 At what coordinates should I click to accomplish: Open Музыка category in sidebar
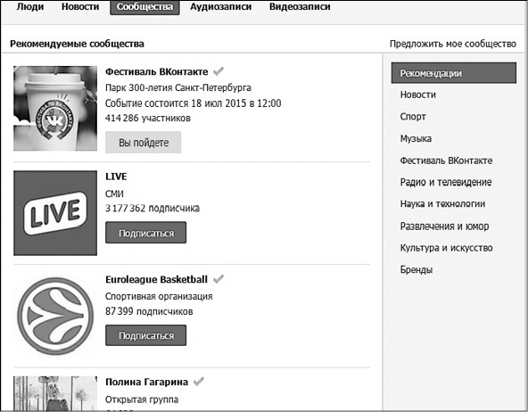coord(416,139)
